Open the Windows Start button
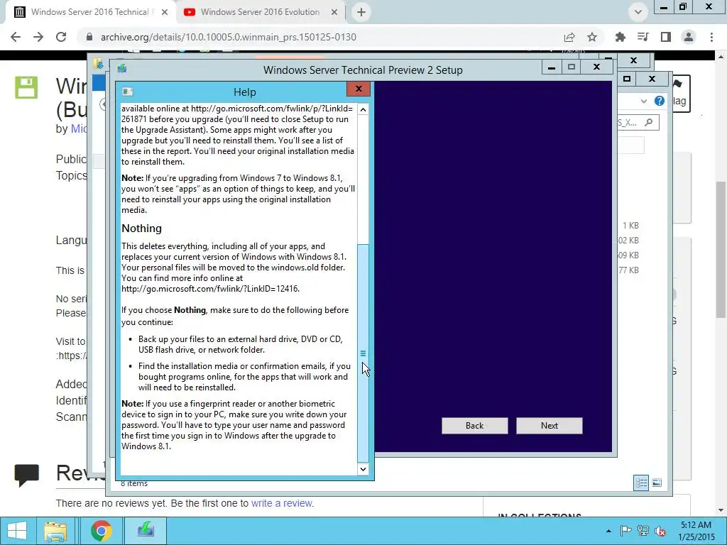Screen dimensions: 727x545 17,531
